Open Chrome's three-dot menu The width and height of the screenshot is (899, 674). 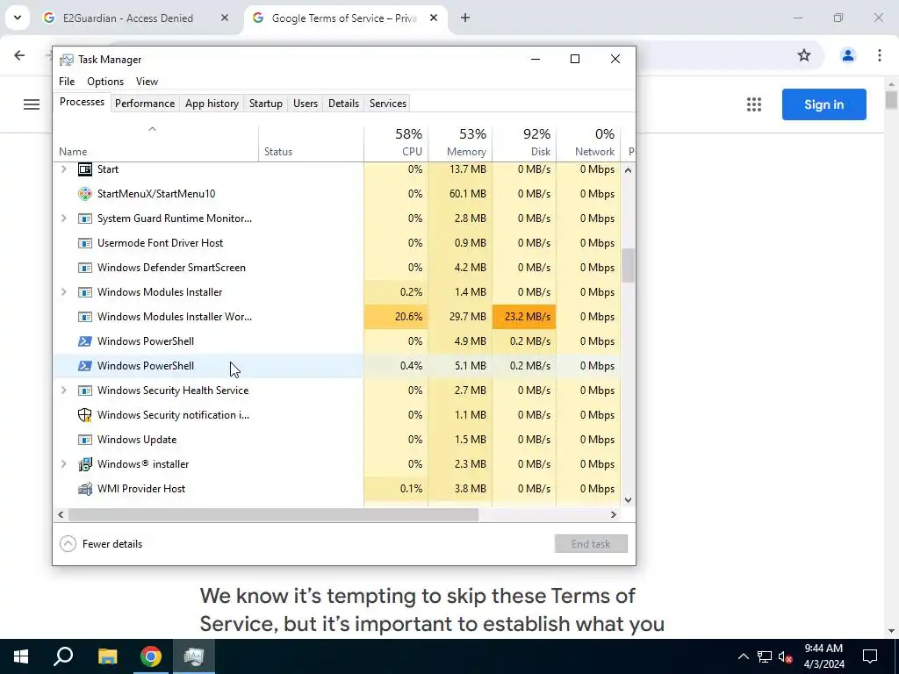coord(879,55)
